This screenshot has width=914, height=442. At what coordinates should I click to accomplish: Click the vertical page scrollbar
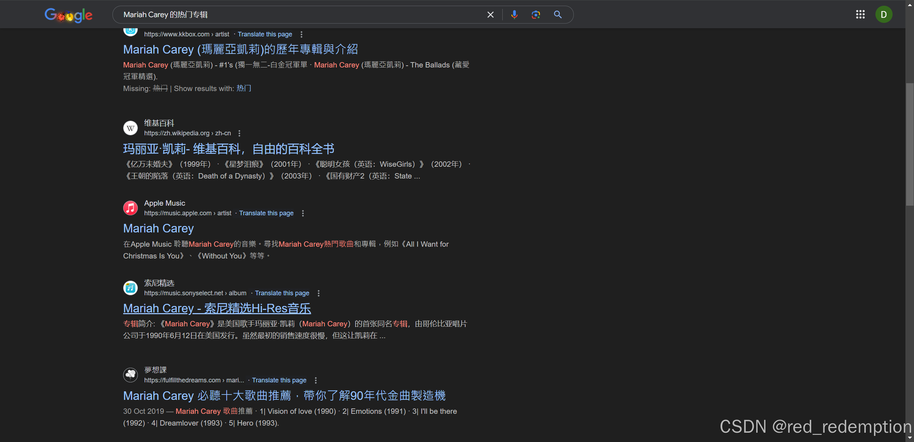(909, 144)
